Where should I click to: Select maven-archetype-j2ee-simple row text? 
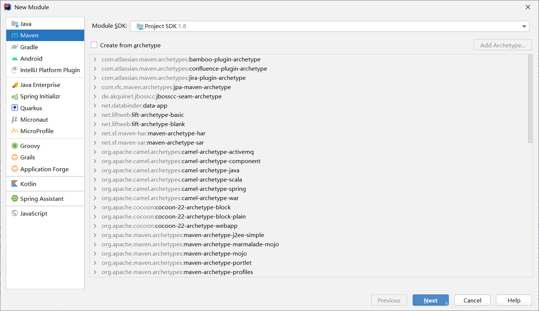click(x=183, y=235)
